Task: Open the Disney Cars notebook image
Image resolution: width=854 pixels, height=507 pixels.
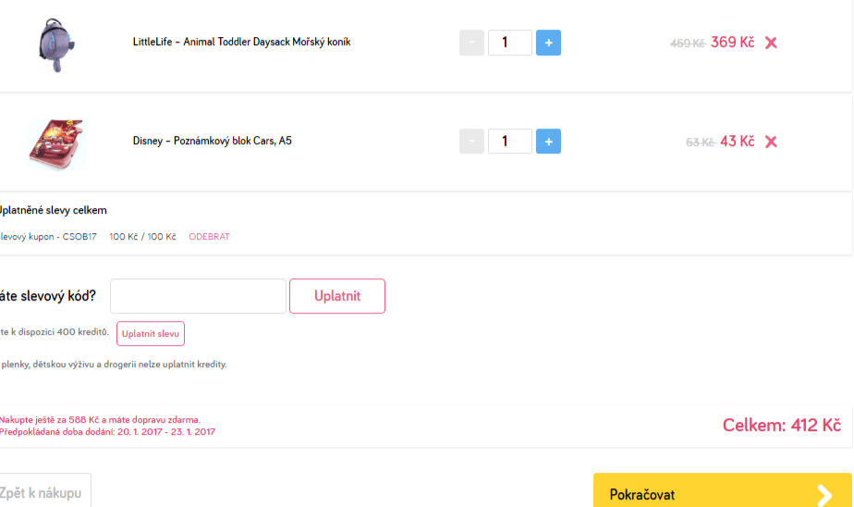Action: [56, 142]
